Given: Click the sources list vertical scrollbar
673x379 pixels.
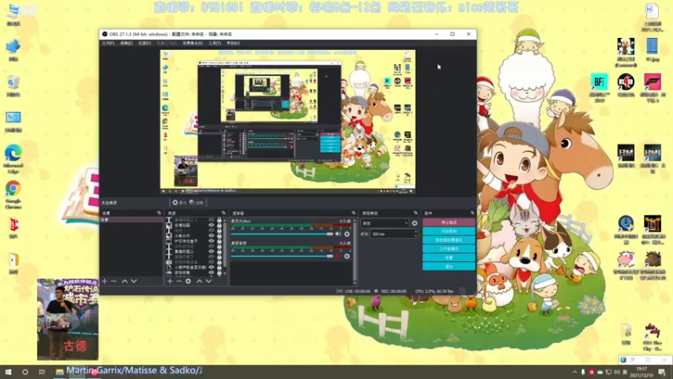Looking at the screenshot, I should (225, 246).
